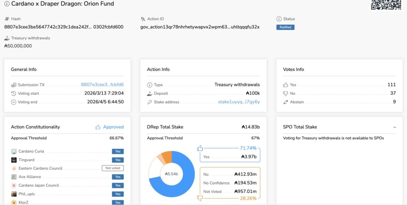This screenshot has height=205, width=407.
Task: Click the orange segment of the donut chart
Action: click(167, 156)
